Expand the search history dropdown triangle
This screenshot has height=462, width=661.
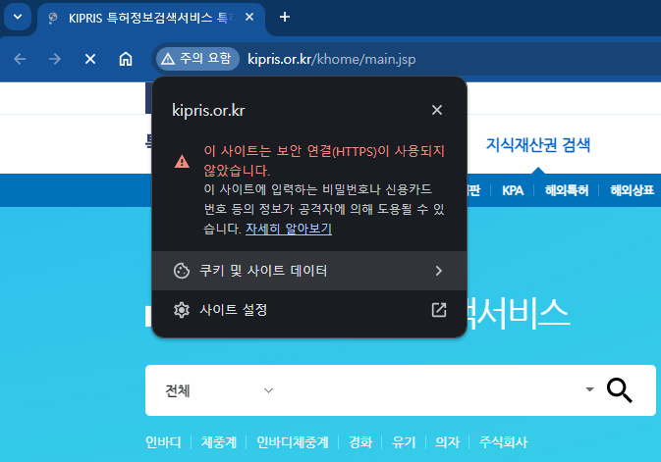[x=589, y=389]
